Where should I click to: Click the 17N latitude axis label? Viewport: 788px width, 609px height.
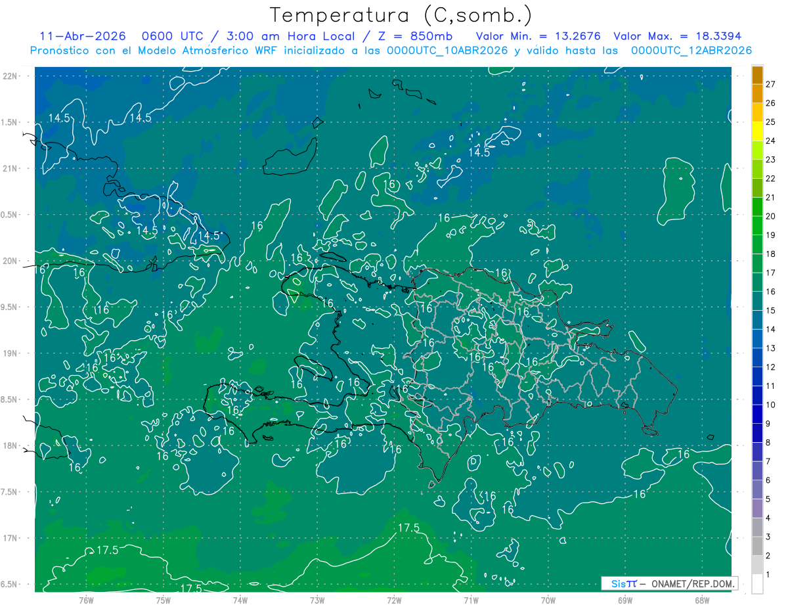11,538
